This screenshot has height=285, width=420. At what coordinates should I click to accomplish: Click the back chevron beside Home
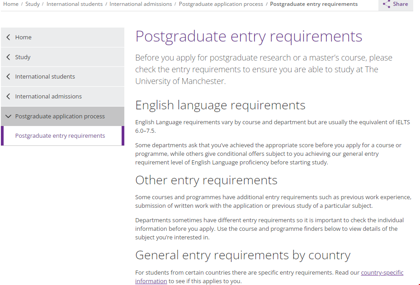pos(8,37)
